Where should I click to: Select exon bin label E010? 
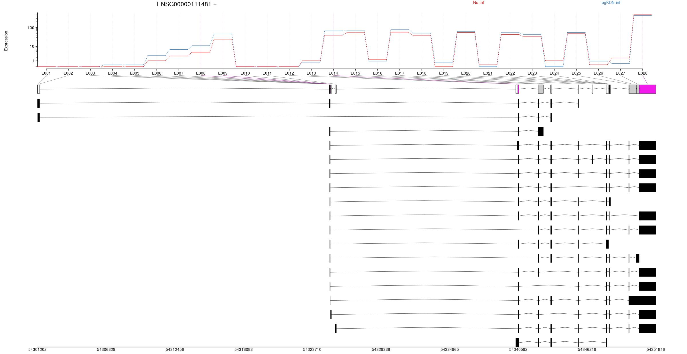[x=245, y=73]
